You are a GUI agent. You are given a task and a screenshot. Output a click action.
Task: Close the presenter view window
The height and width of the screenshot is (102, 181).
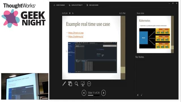point(176,3)
